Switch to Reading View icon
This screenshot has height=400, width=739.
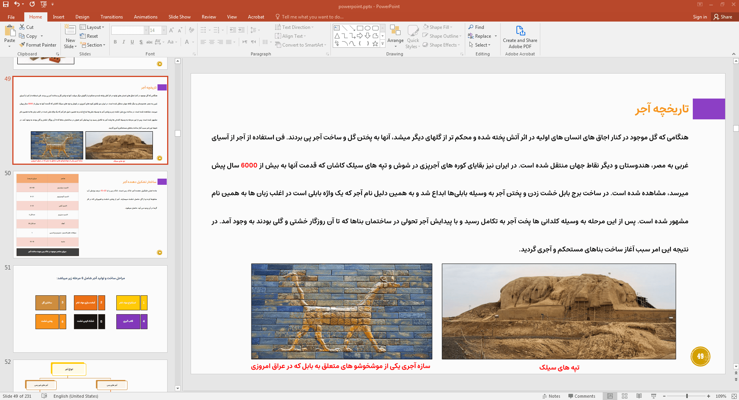pyautogui.click(x=639, y=396)
